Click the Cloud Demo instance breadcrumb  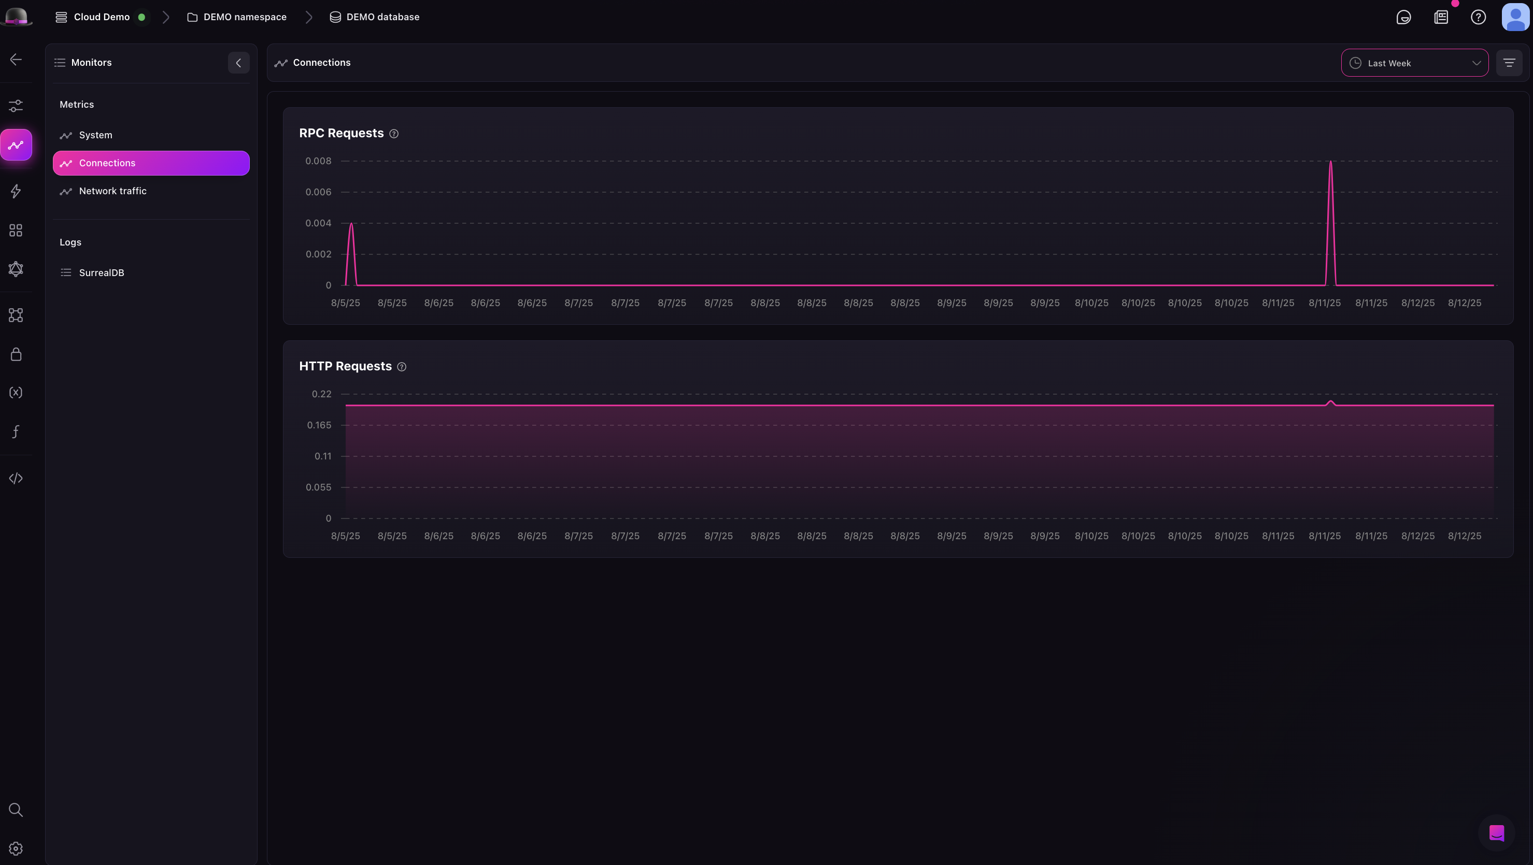(x=102, y=17)
